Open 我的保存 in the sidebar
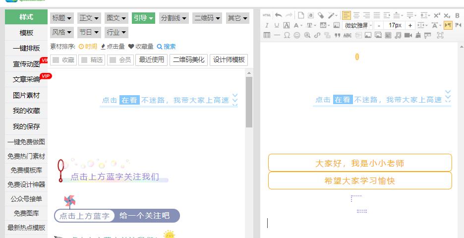 point(26,126)
